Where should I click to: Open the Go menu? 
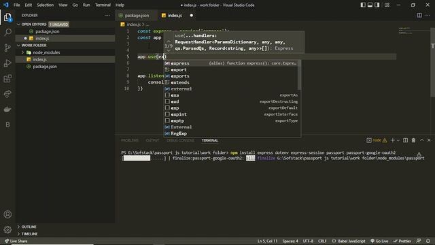[x=75, y=5]
